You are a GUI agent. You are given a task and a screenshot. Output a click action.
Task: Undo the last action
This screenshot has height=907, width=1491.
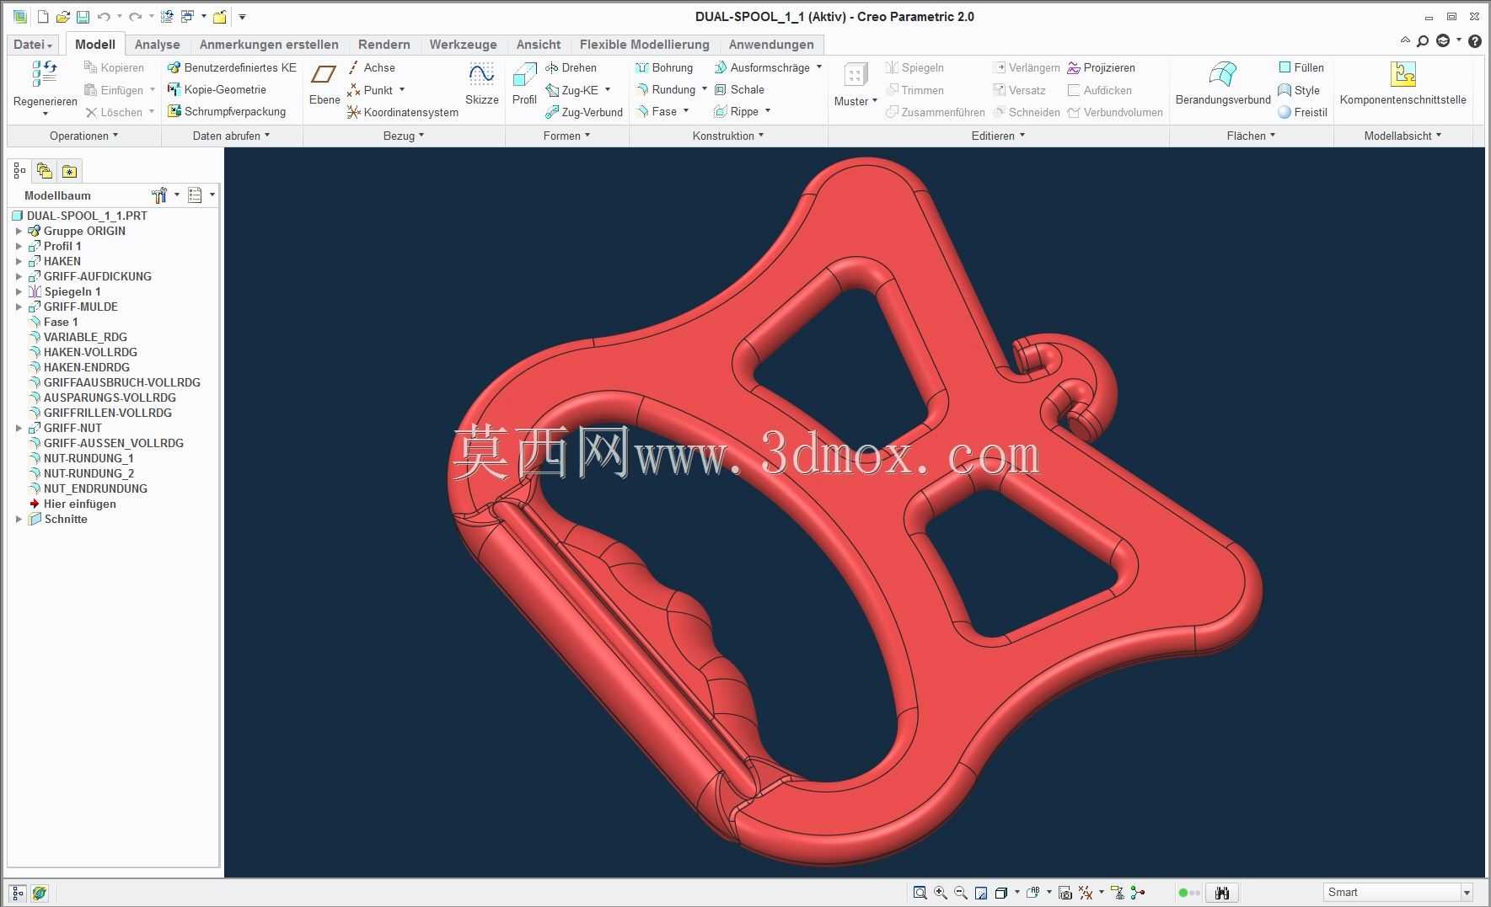104,17
